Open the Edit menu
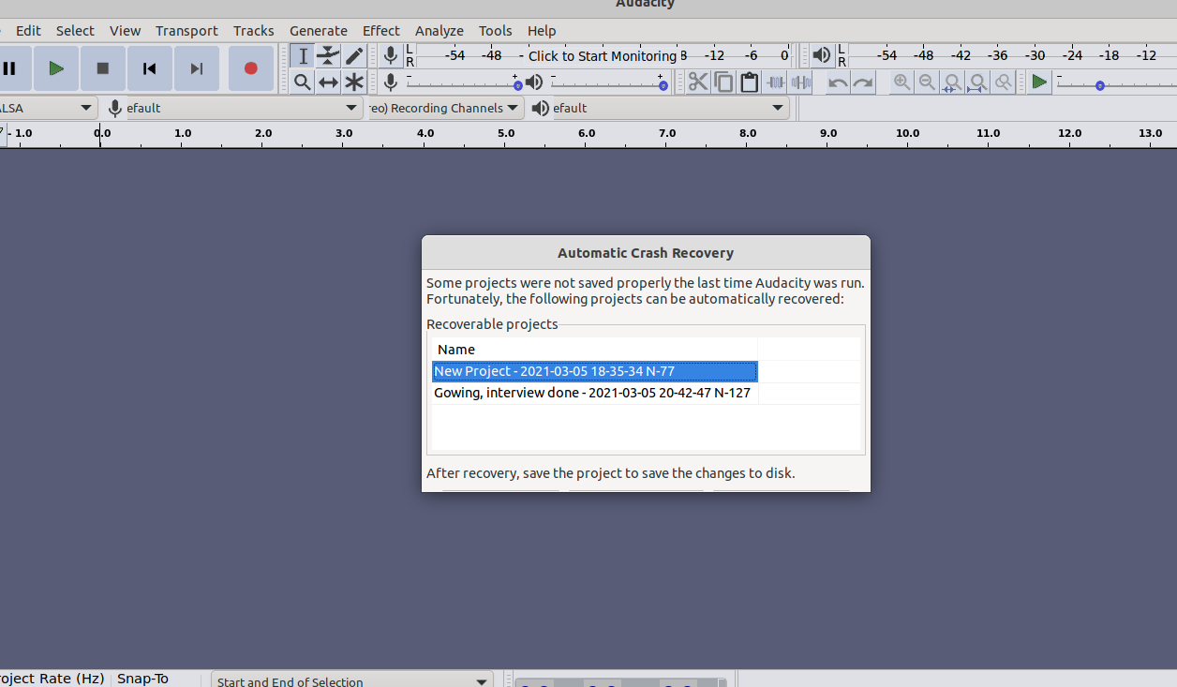1177x687 pixels. pos(28,31)
